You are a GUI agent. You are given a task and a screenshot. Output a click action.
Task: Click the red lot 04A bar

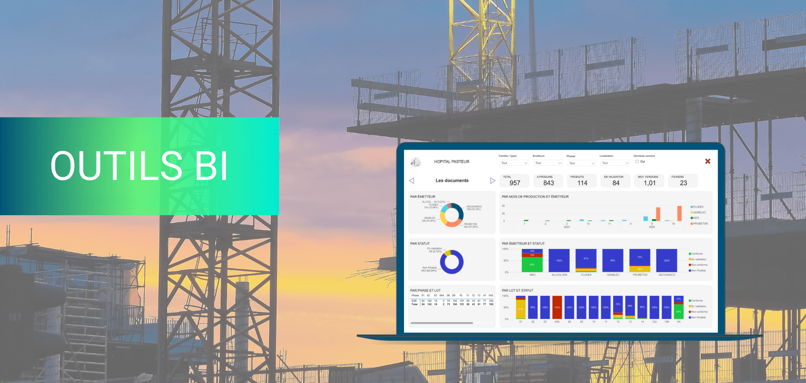click(x=557, y=307)
